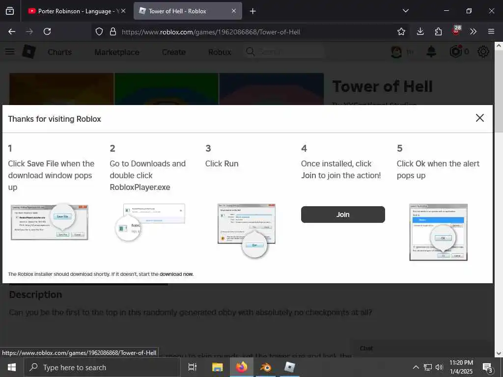Close the Porter Robinson tab

123,11
